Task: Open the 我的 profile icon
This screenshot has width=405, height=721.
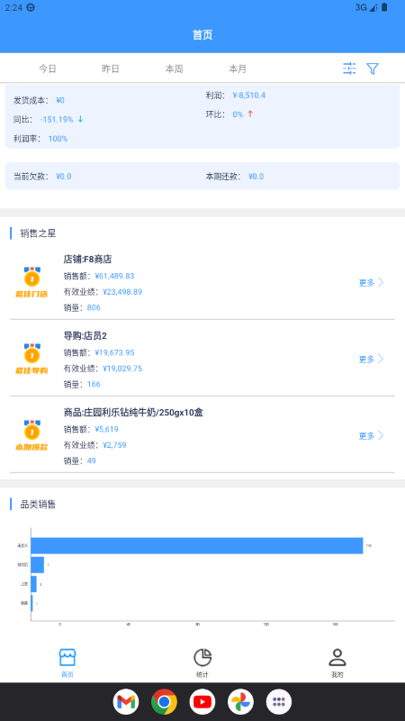Action: 337,658
